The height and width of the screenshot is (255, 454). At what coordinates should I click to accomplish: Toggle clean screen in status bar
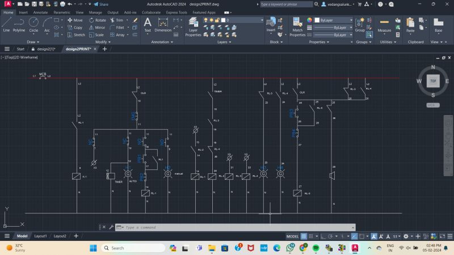443,236
